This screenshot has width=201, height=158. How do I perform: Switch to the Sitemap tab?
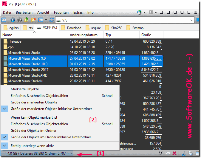135,28
